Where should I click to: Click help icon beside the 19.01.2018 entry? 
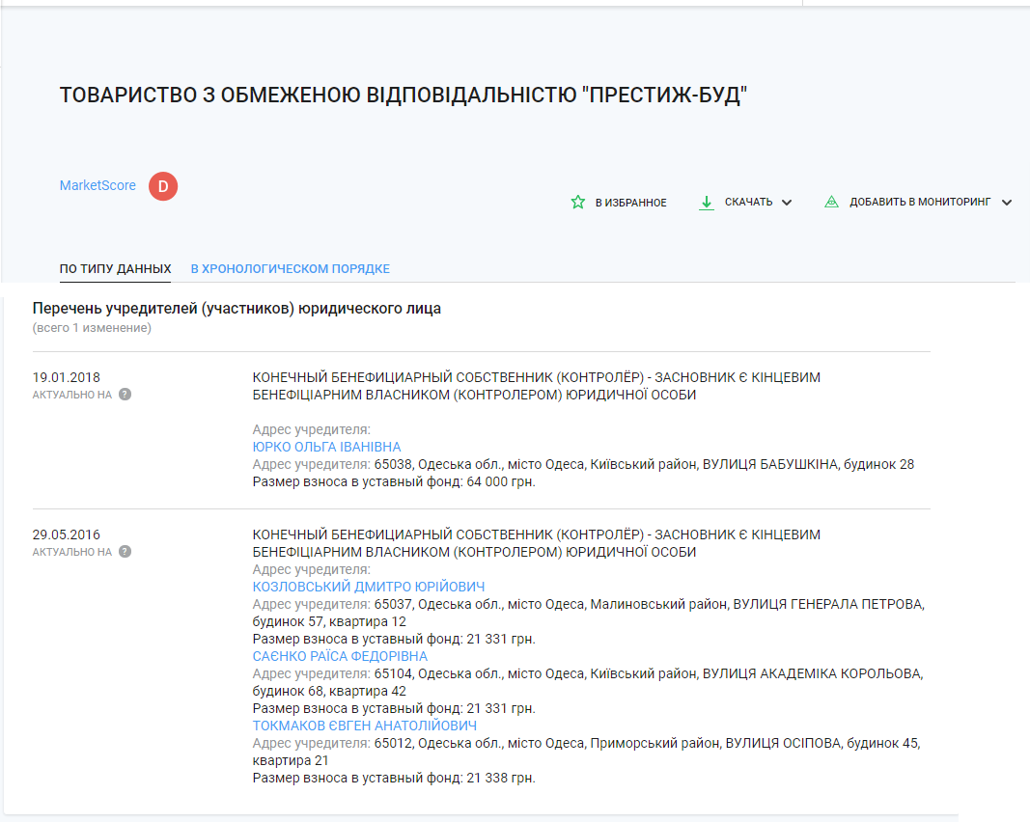pos(125,395)
